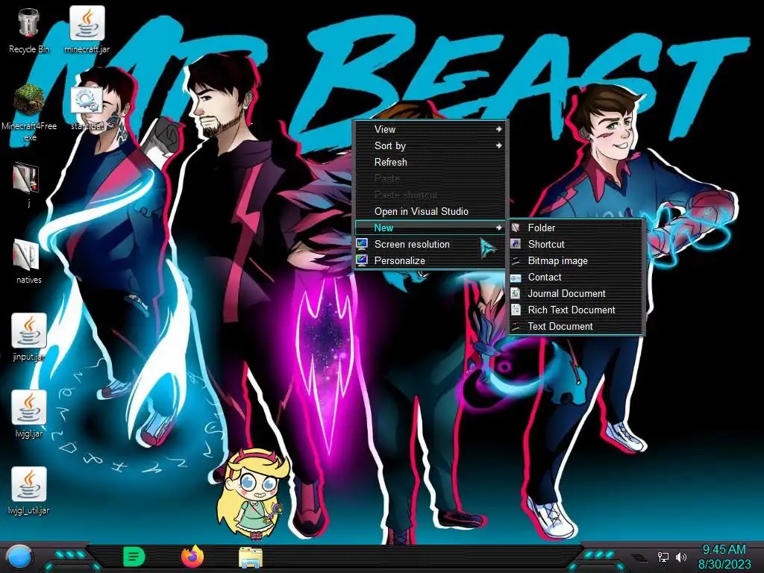
Task: Create a new Text Document
Action: [x=577, y=327]
